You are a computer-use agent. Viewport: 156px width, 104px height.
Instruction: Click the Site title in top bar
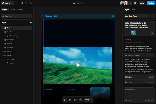click(x=74, y=3)
